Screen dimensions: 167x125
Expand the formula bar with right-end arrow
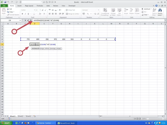(x=165, y=20)
